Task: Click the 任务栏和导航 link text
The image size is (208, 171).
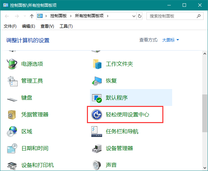Action: point(122,132)
